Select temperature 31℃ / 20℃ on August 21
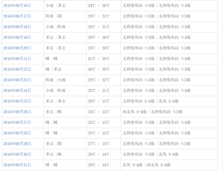Viewport: 223px width, 174px height. [x=99, y=59]
